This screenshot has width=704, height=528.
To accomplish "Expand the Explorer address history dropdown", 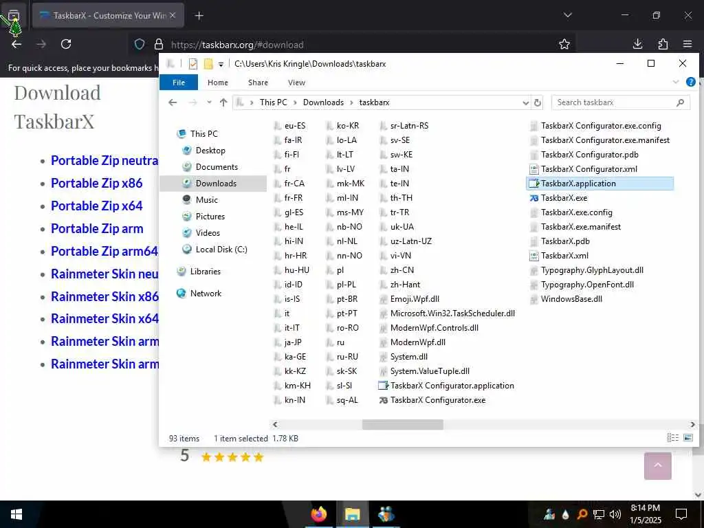I will click(x=525, y=103).
